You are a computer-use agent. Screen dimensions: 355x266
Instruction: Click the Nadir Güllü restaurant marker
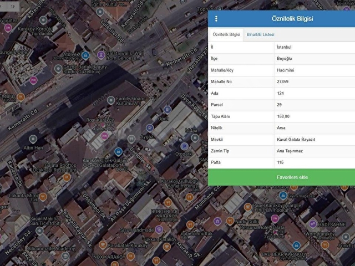tap(230, 221)
